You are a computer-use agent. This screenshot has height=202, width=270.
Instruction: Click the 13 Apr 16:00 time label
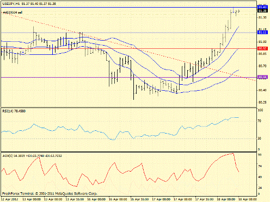pyautogui.click(x=75, y=199)
